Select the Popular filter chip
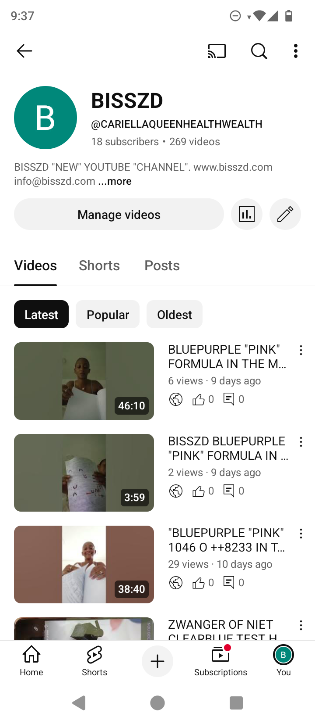 tap(108, 314)
